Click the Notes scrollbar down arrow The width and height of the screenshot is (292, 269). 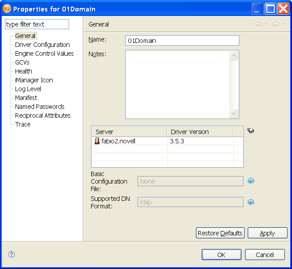coord(234,113)
